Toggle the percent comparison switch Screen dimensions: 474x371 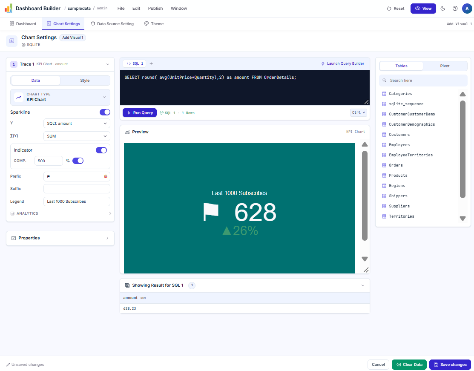click(x=78, y=161)
